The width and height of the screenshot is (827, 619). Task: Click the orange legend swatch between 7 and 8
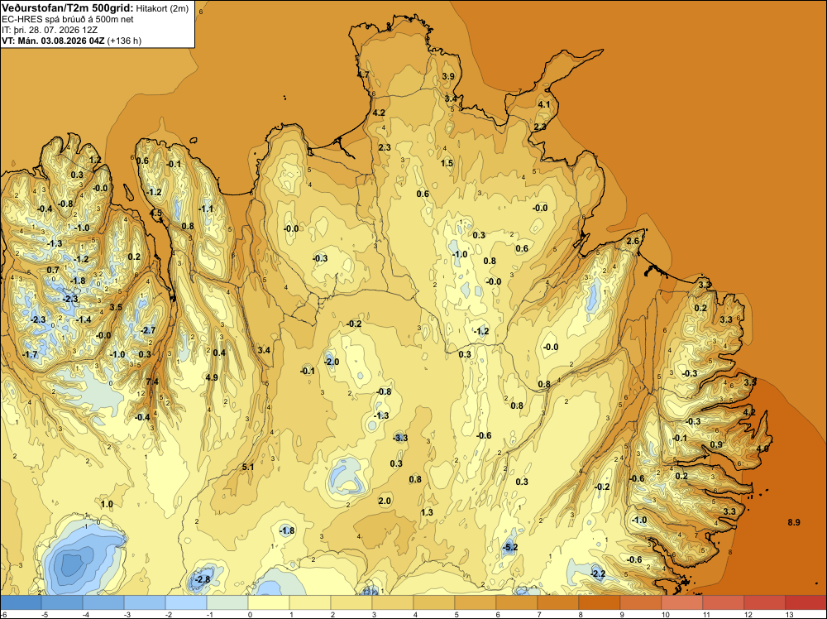tap(558, 602)
